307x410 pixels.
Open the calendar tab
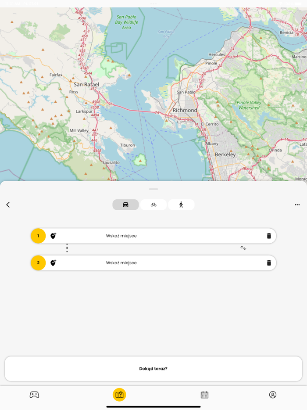[204, 395]
